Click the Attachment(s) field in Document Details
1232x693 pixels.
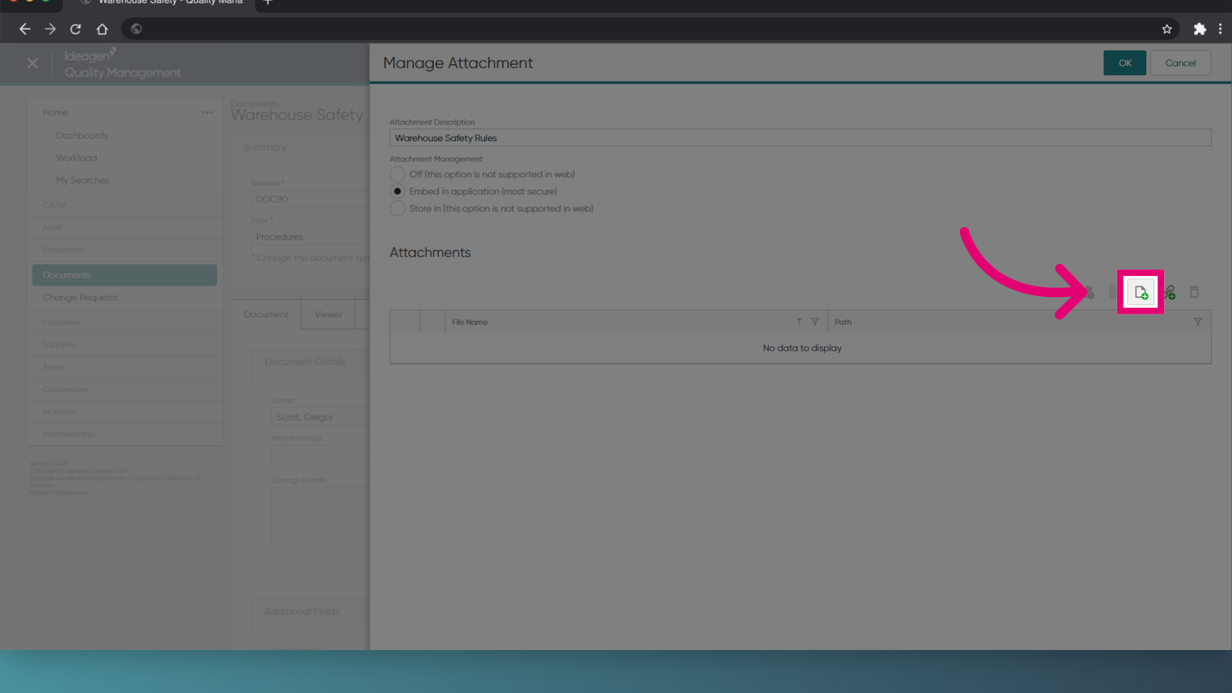coord(320,454)
